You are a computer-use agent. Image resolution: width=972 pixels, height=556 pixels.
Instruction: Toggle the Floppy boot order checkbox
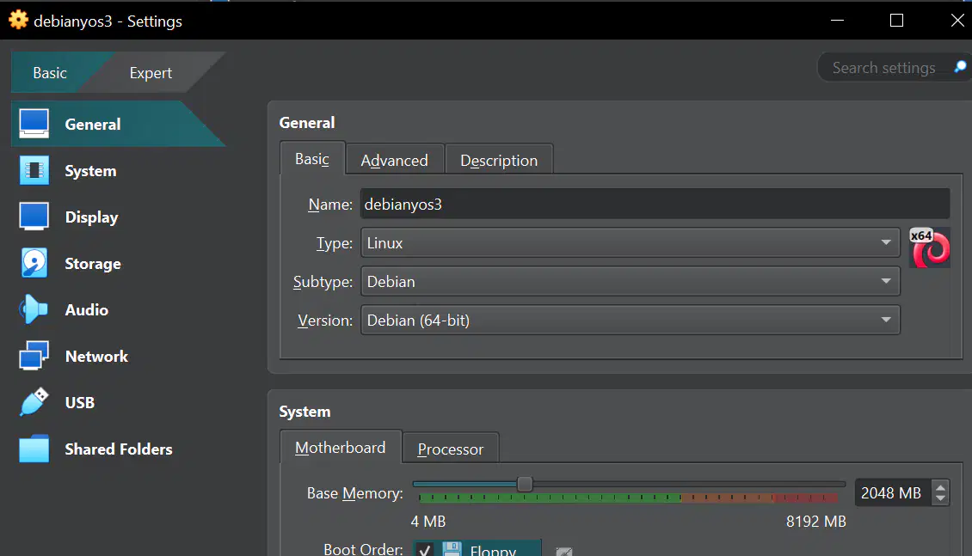point(425,550)
